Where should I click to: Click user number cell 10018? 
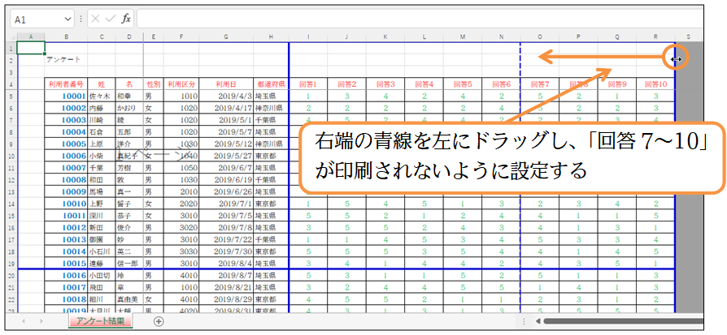(x=66, y=299)
